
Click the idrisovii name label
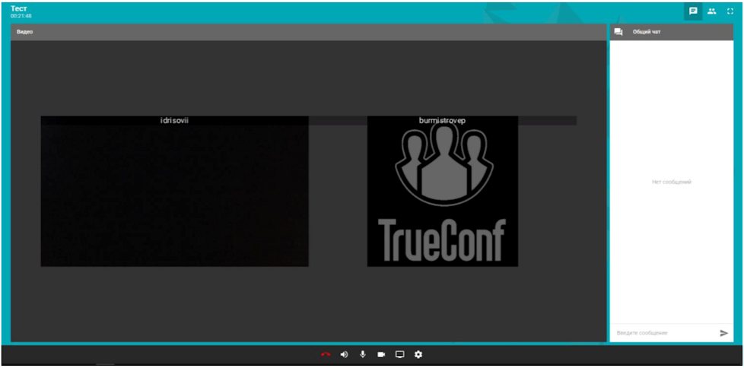click(x=175, y=120)
